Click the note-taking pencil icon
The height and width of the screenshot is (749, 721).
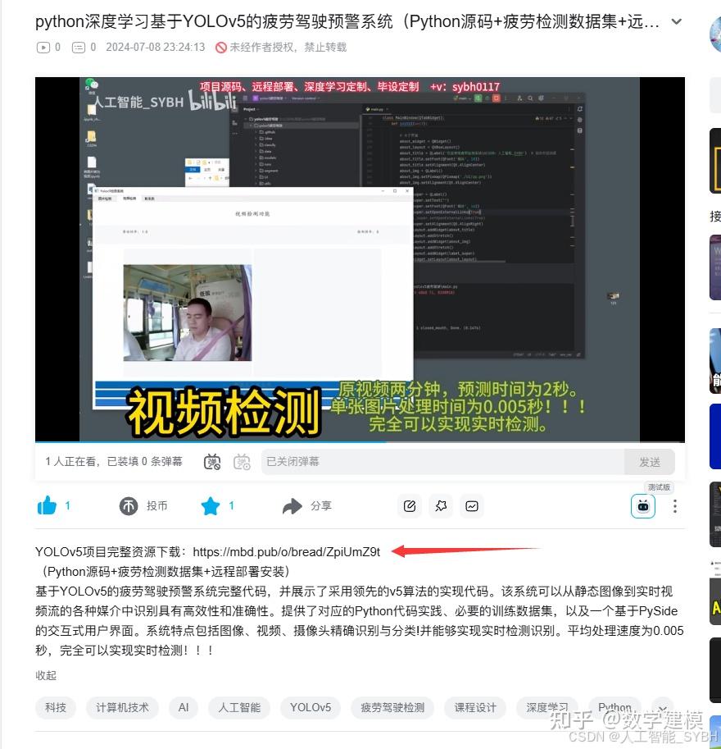click(x=410, y=506)
